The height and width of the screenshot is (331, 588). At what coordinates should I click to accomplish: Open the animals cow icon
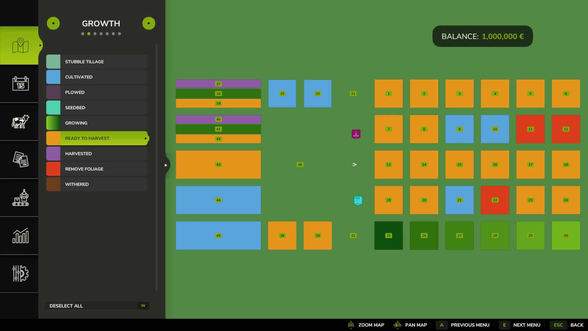(x=20, y=121)
